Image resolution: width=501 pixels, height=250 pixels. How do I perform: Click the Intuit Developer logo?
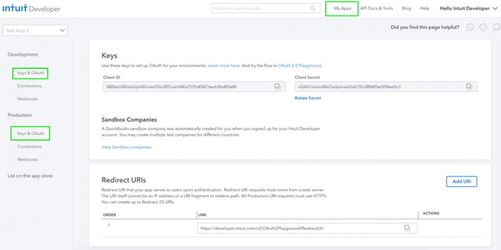pyautogui.click(x=31, y=9)
